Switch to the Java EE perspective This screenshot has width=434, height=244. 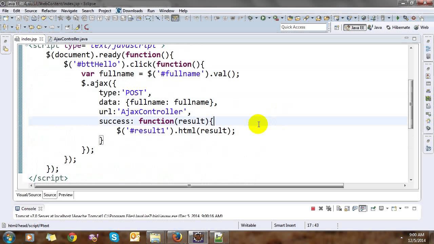click(355, 27)
